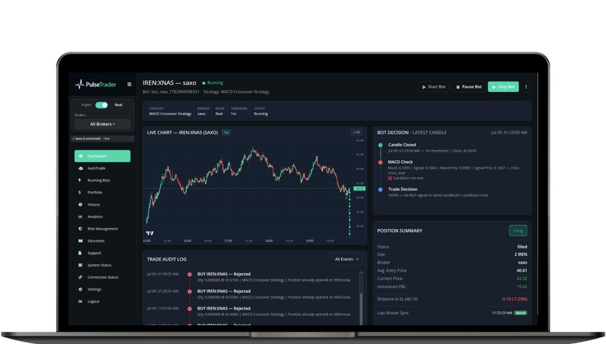
Task: Click the Candle Closed green check icon
Action: coord(381,145)
